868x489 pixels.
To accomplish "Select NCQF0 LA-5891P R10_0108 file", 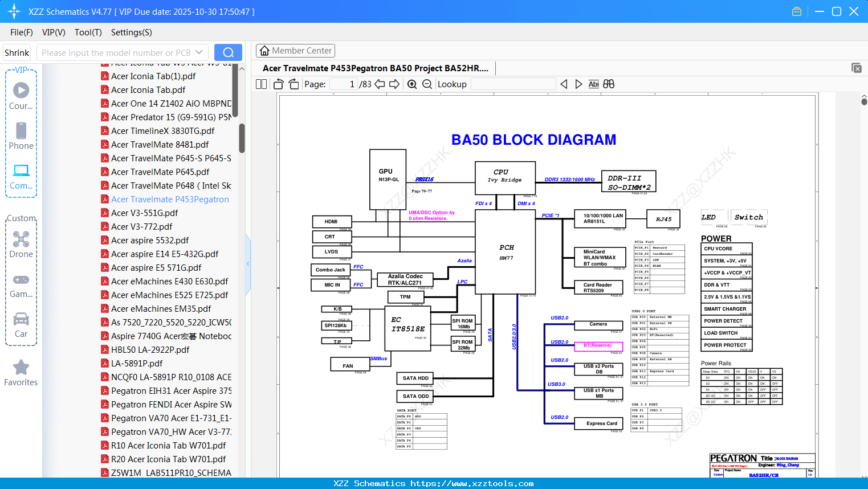I will click(171, 377).
